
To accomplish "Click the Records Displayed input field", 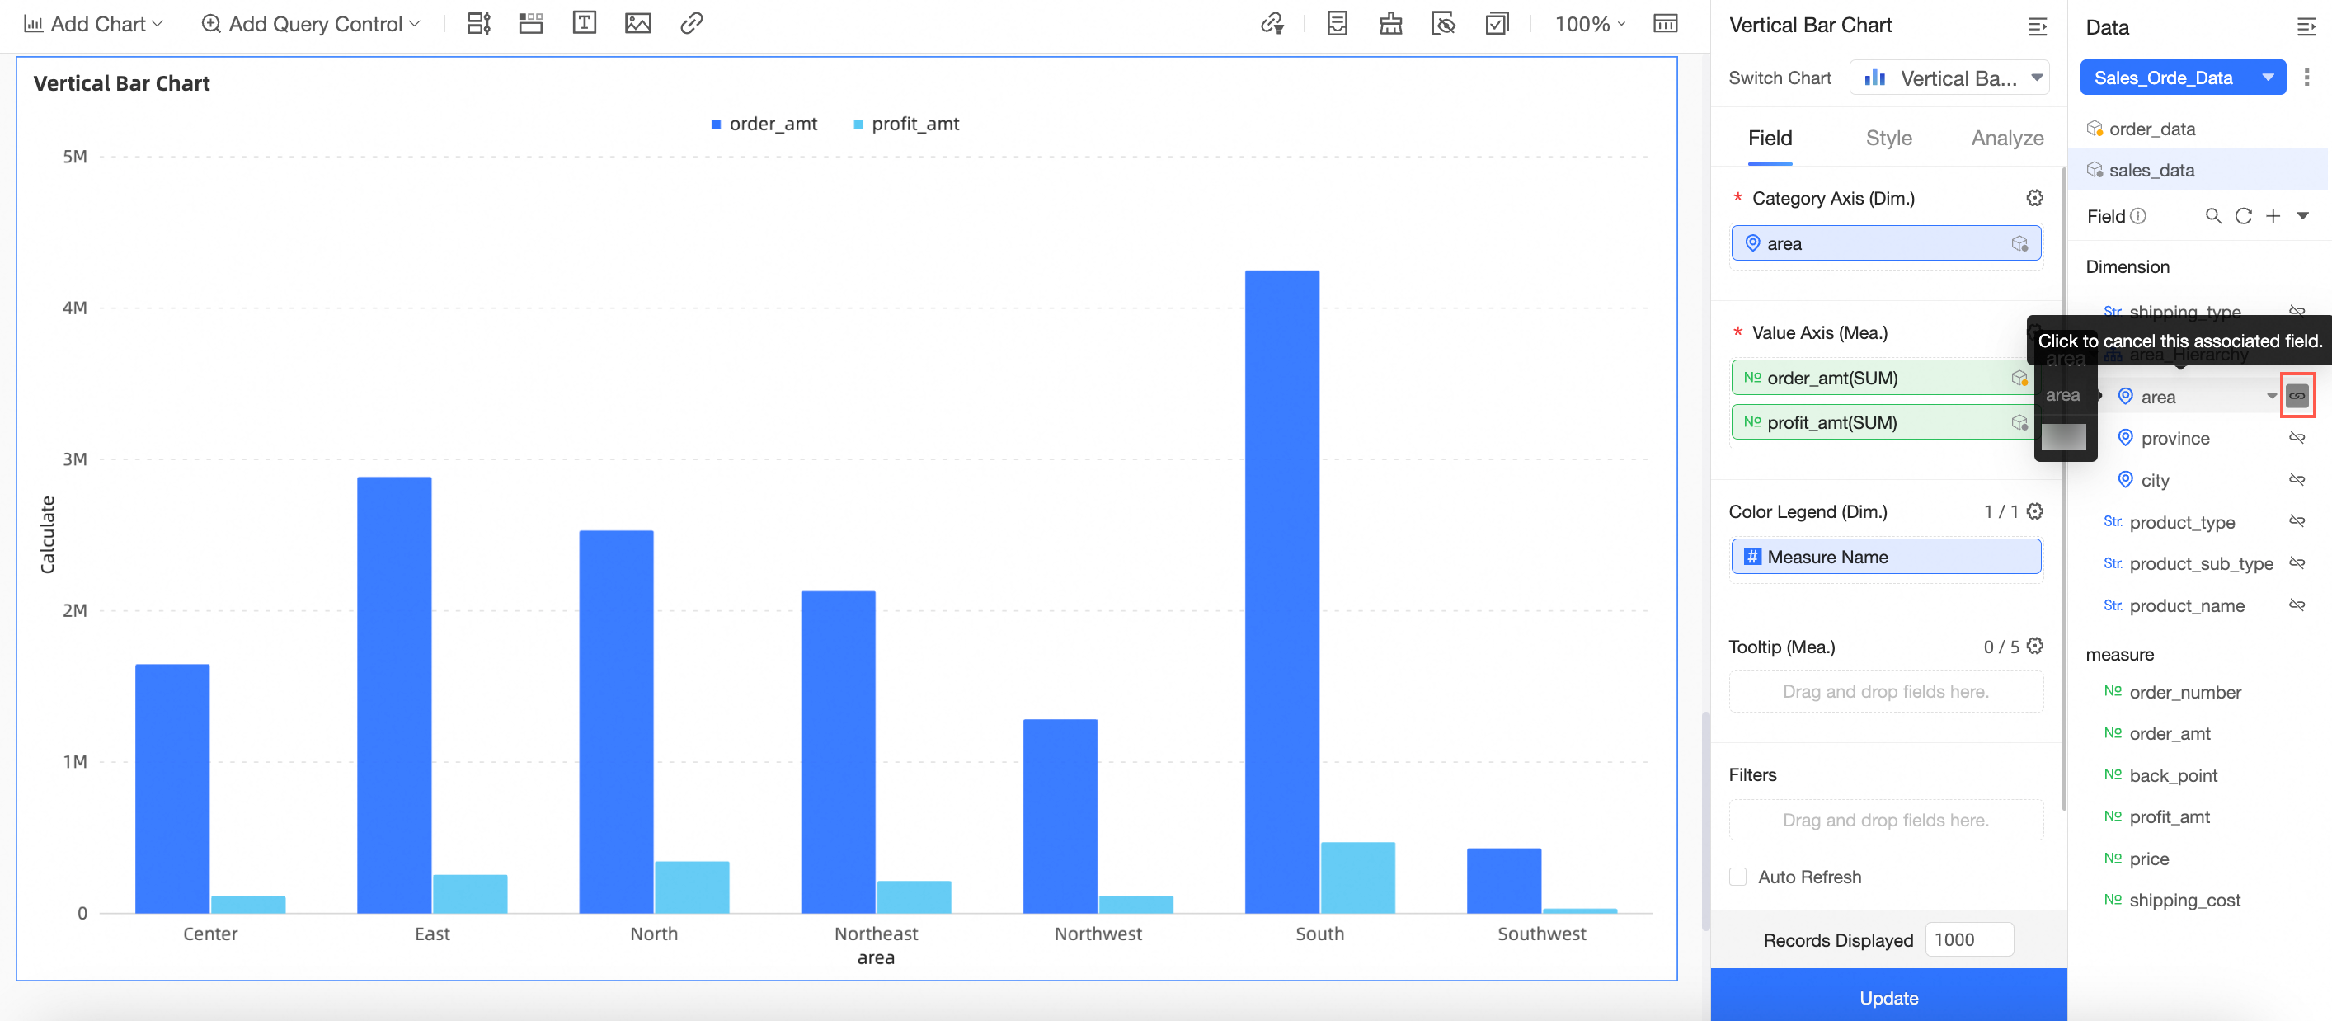I will pyautogui.click(x=1968, y=939).
